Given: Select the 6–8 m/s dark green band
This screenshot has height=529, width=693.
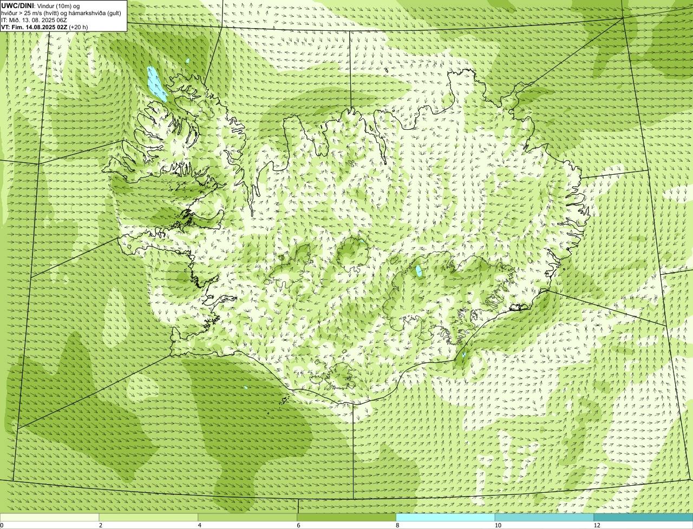Looking at the screenshot, I should (x=346, y=517).
